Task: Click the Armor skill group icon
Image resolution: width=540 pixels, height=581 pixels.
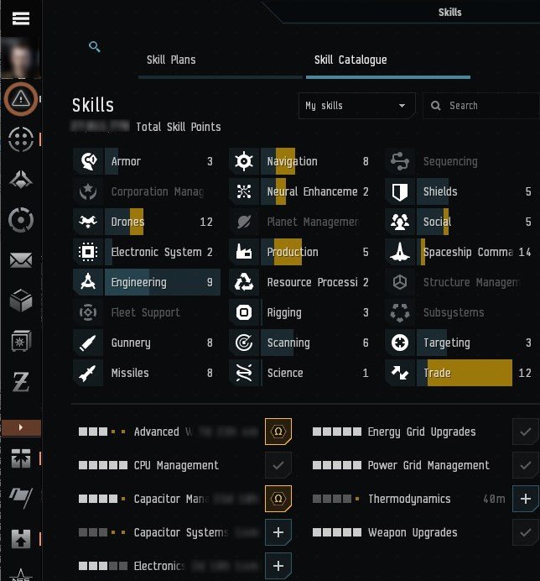Action: tap(88, 161)
